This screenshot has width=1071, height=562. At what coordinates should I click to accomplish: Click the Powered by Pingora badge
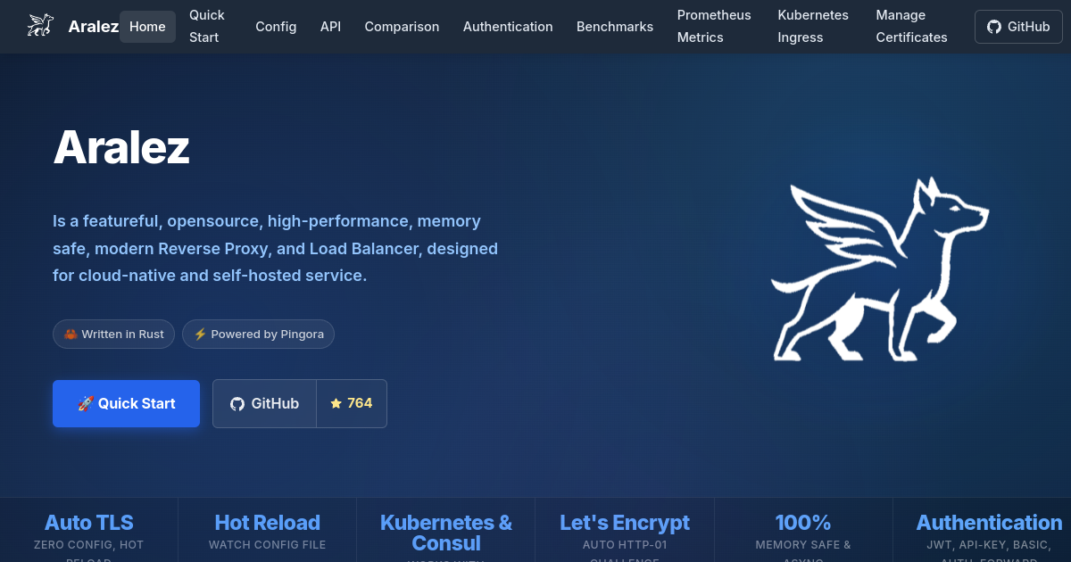pos(259,334)
